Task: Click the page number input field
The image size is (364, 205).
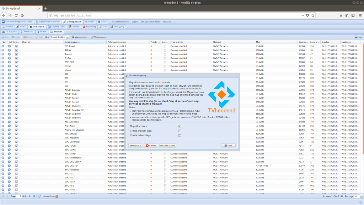Action: (x=20, y=196)
